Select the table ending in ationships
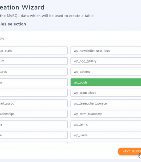The height and width of the screenshot is (162, 141). pyautogui.click(x=34, y=114)
